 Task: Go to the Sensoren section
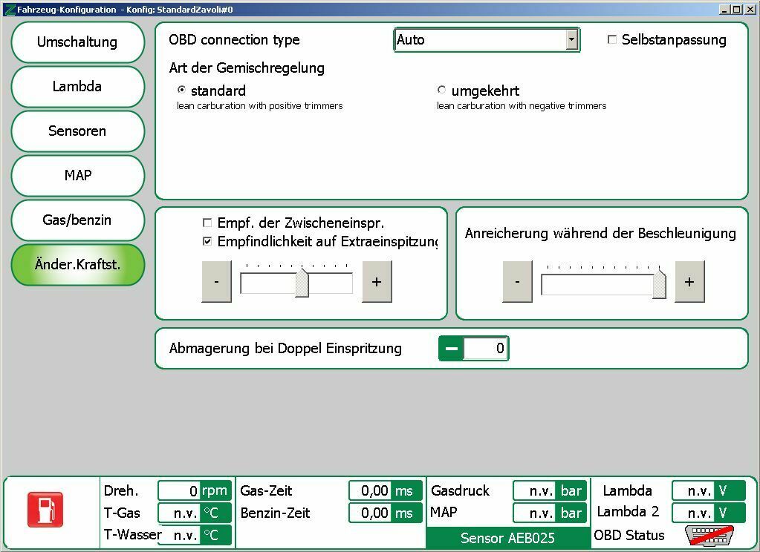pos(77,131)
